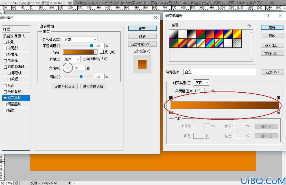Image resolution: width=286 pixels, height=185 pixels.
Task: Confirm Layer Style dialog with 确定
Action: [x=142, y=28]
